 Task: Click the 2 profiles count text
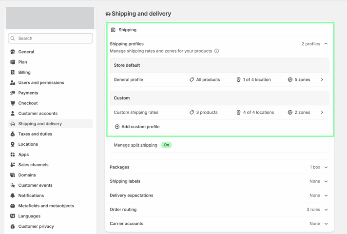tap(311, 44)
